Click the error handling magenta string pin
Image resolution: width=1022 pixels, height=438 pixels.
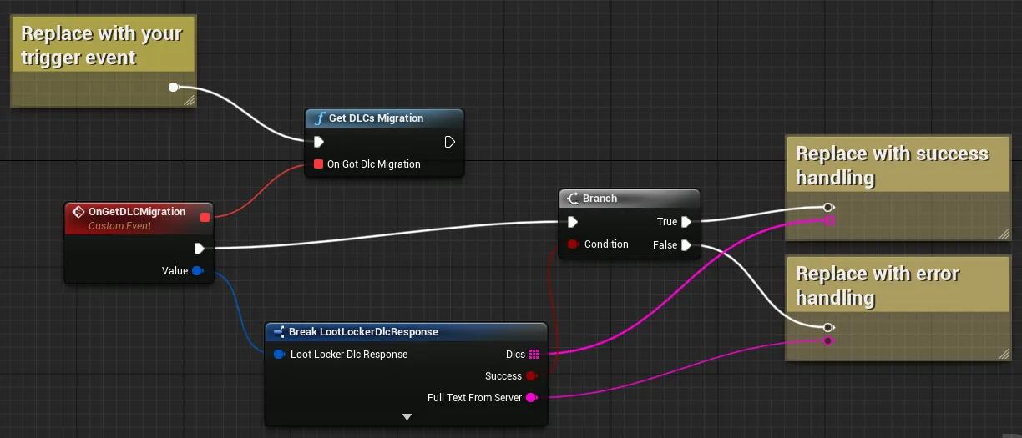(827, 340)
